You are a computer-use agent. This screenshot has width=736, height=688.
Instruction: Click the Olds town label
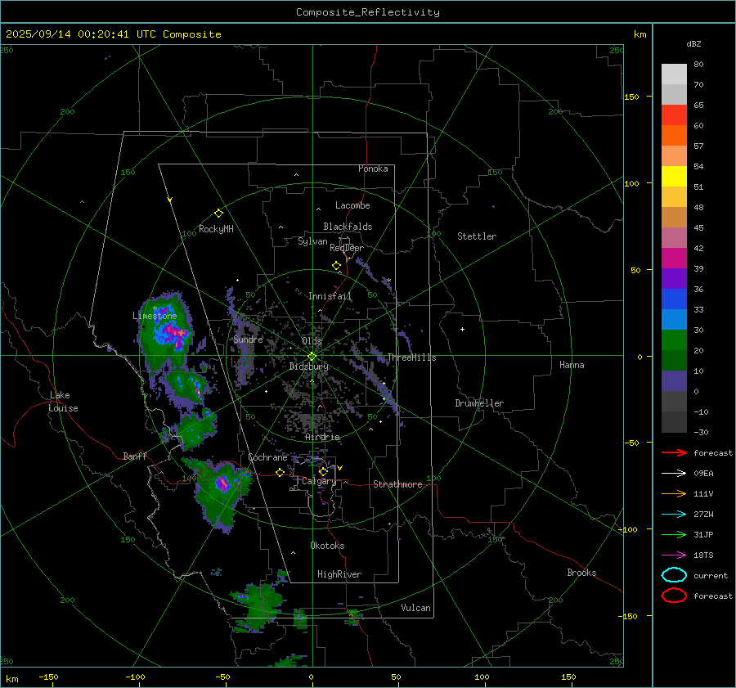pyautogui.click(x=312, y=341)
